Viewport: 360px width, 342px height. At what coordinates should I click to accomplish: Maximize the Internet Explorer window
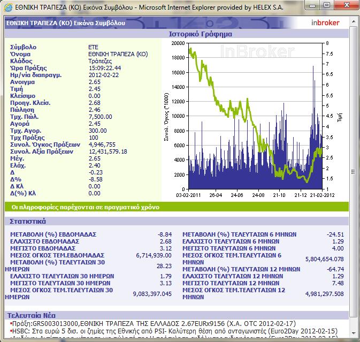[x=327, y=5]
